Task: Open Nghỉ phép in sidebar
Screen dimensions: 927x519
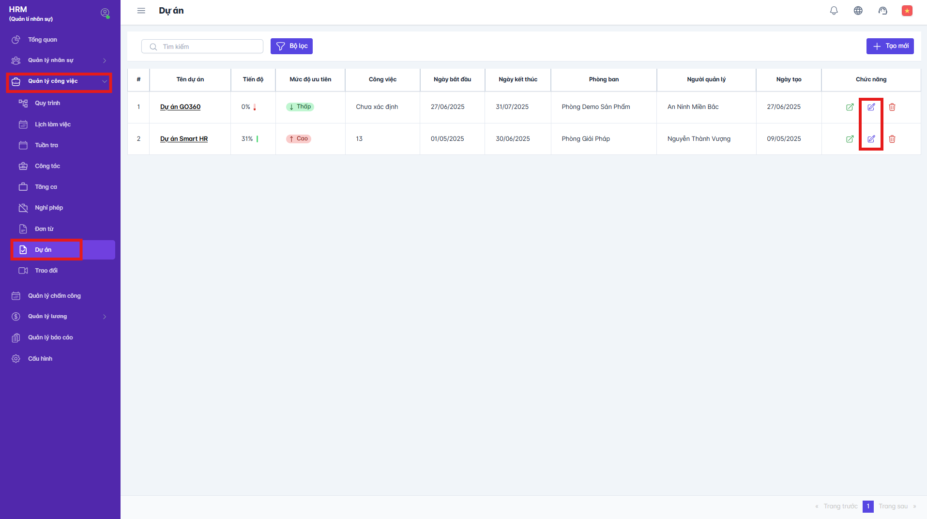Action: coord(49,208)
